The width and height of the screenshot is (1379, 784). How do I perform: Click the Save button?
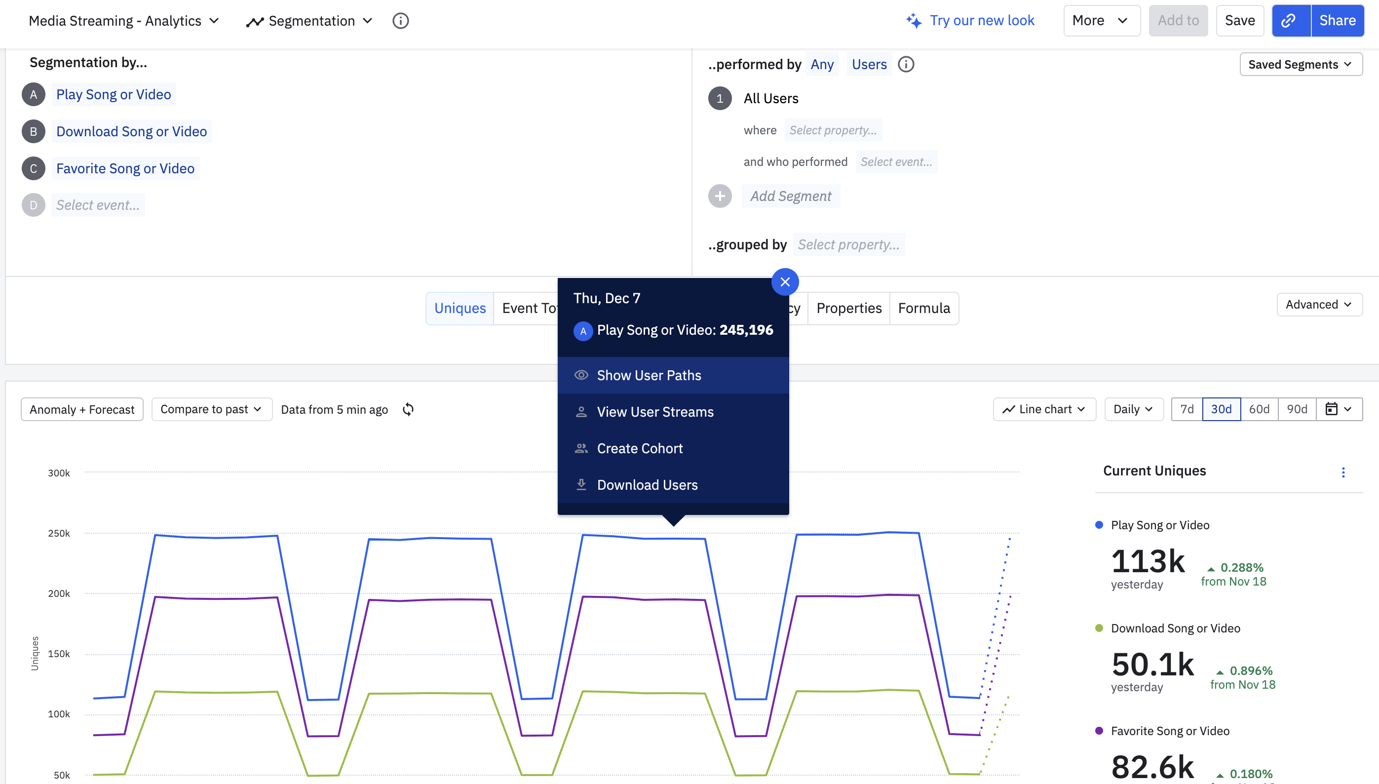(x=1239, y=20)
